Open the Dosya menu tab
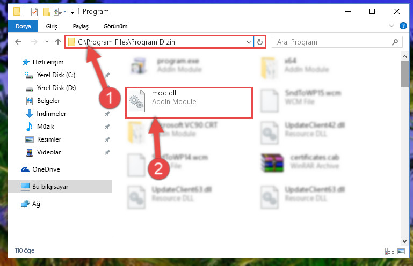The width and height of the screenshot is (413, 266). coord(23,26)
